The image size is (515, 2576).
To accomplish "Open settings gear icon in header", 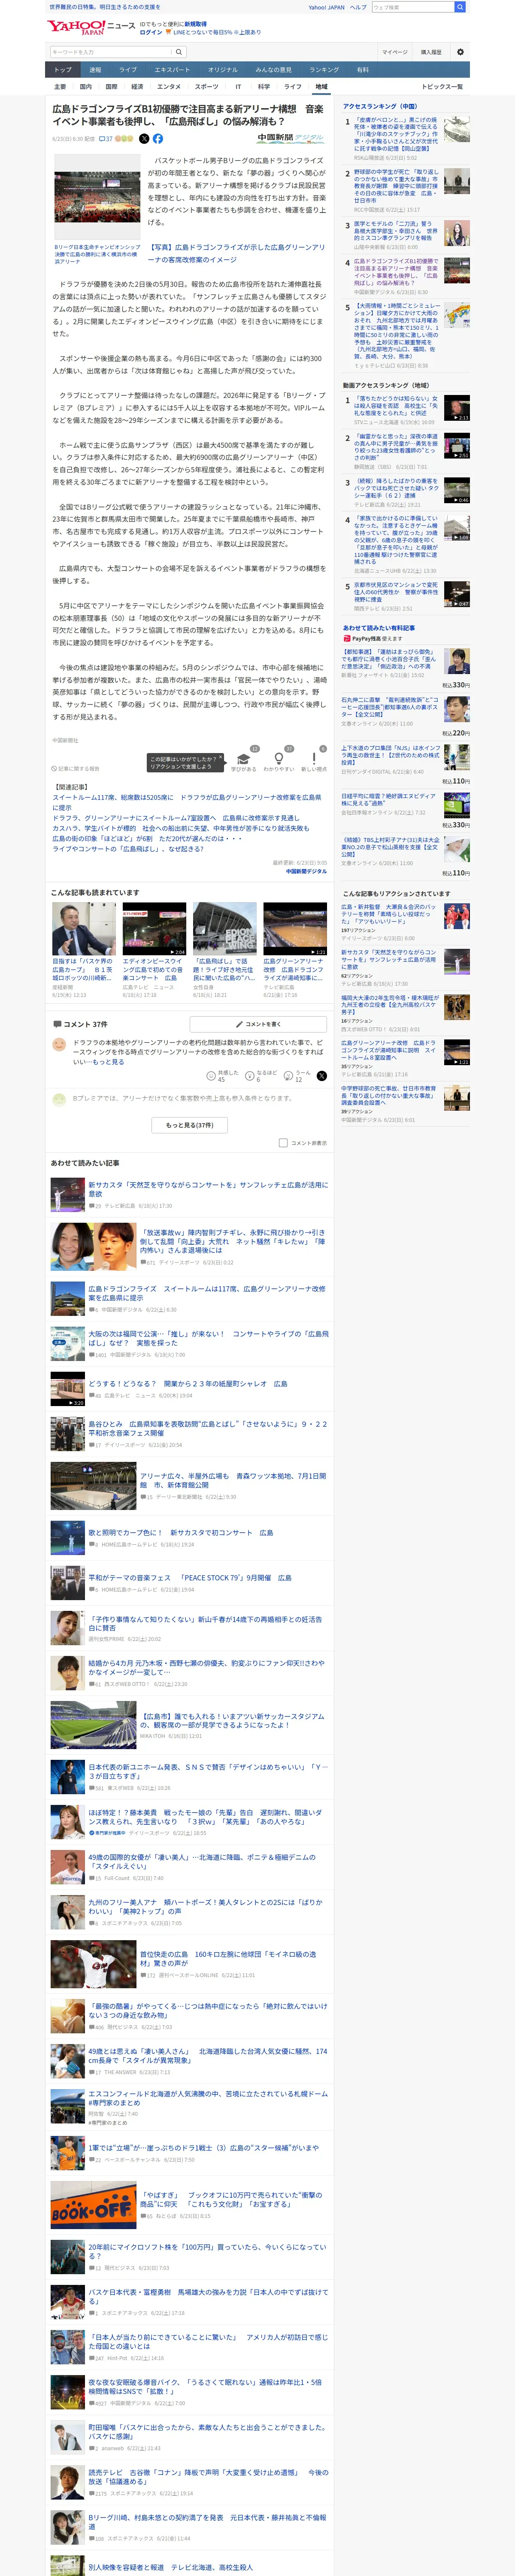I will 460,52.
